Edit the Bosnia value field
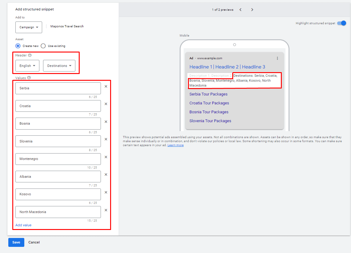351x253 pixels. pos(58,124)
